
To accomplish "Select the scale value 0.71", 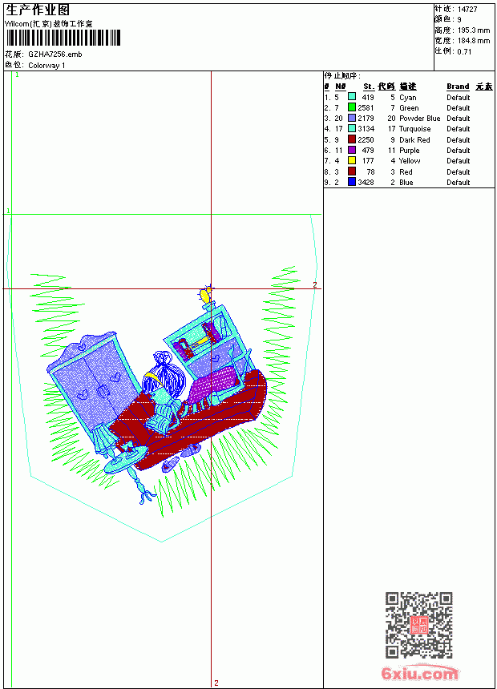I will coord(464,52).
